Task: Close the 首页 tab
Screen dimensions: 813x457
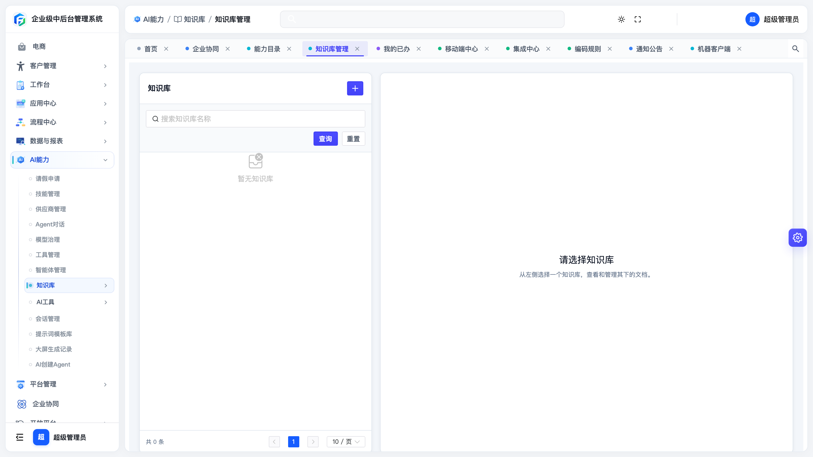Action: 166,49
